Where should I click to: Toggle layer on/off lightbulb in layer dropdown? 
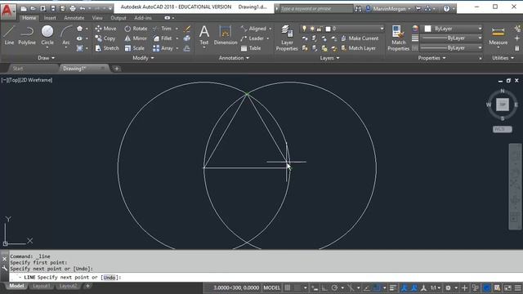304,29
